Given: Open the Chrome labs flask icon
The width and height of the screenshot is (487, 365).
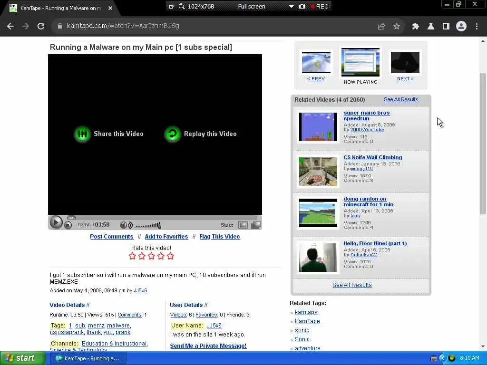Looking at the screenshot, I should [431, 27].
